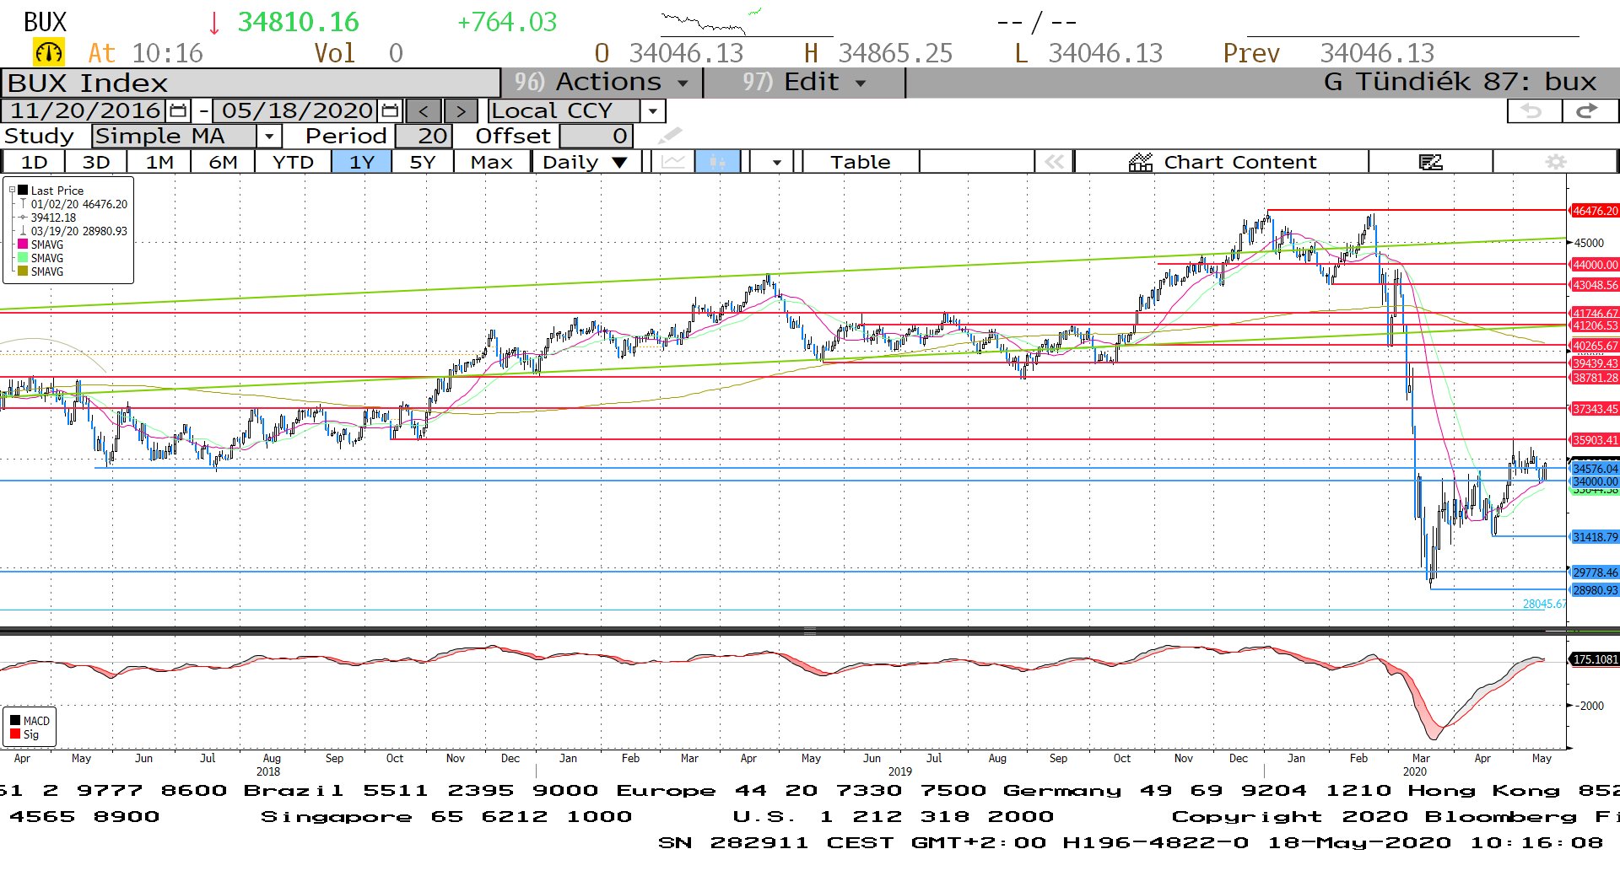Expand the Simple MA study dropdown
The image size is (1620, 876).
[269, 137]
